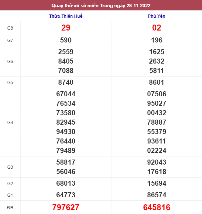Select the special prize 645816
This screenshot has width=202, height=214.
157,207
